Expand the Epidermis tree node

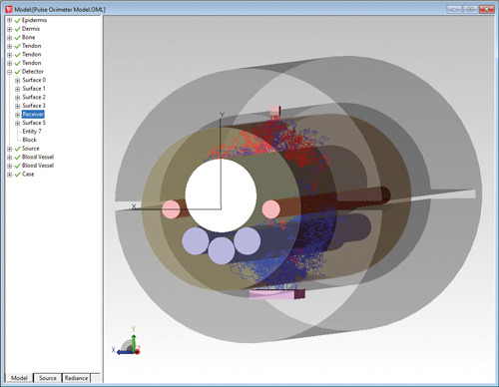[x=10, y=20]
